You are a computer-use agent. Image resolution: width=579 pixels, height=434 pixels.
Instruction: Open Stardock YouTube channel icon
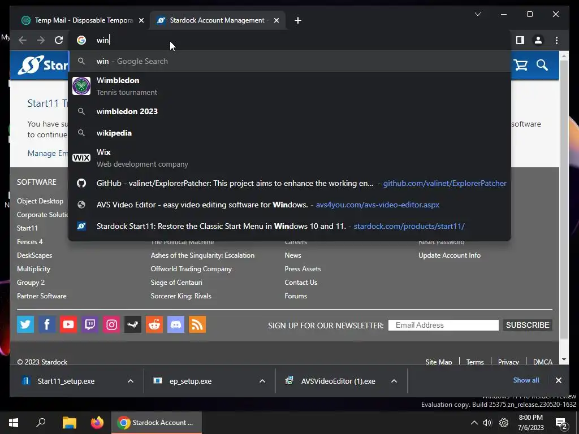[x=68, y=324]
